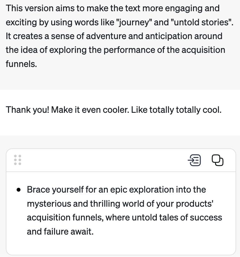The image size is (240, 257).
Task: Click the bullet point before "Brace yourself"
Action: click(19, 190)
